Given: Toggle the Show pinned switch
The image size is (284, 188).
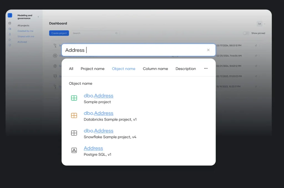Looking at the screenshot, I should tap(245, 33).
